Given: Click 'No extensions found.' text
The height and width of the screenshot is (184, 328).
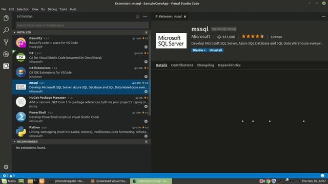Looking at the screenshot, I should tap(31, 148).
